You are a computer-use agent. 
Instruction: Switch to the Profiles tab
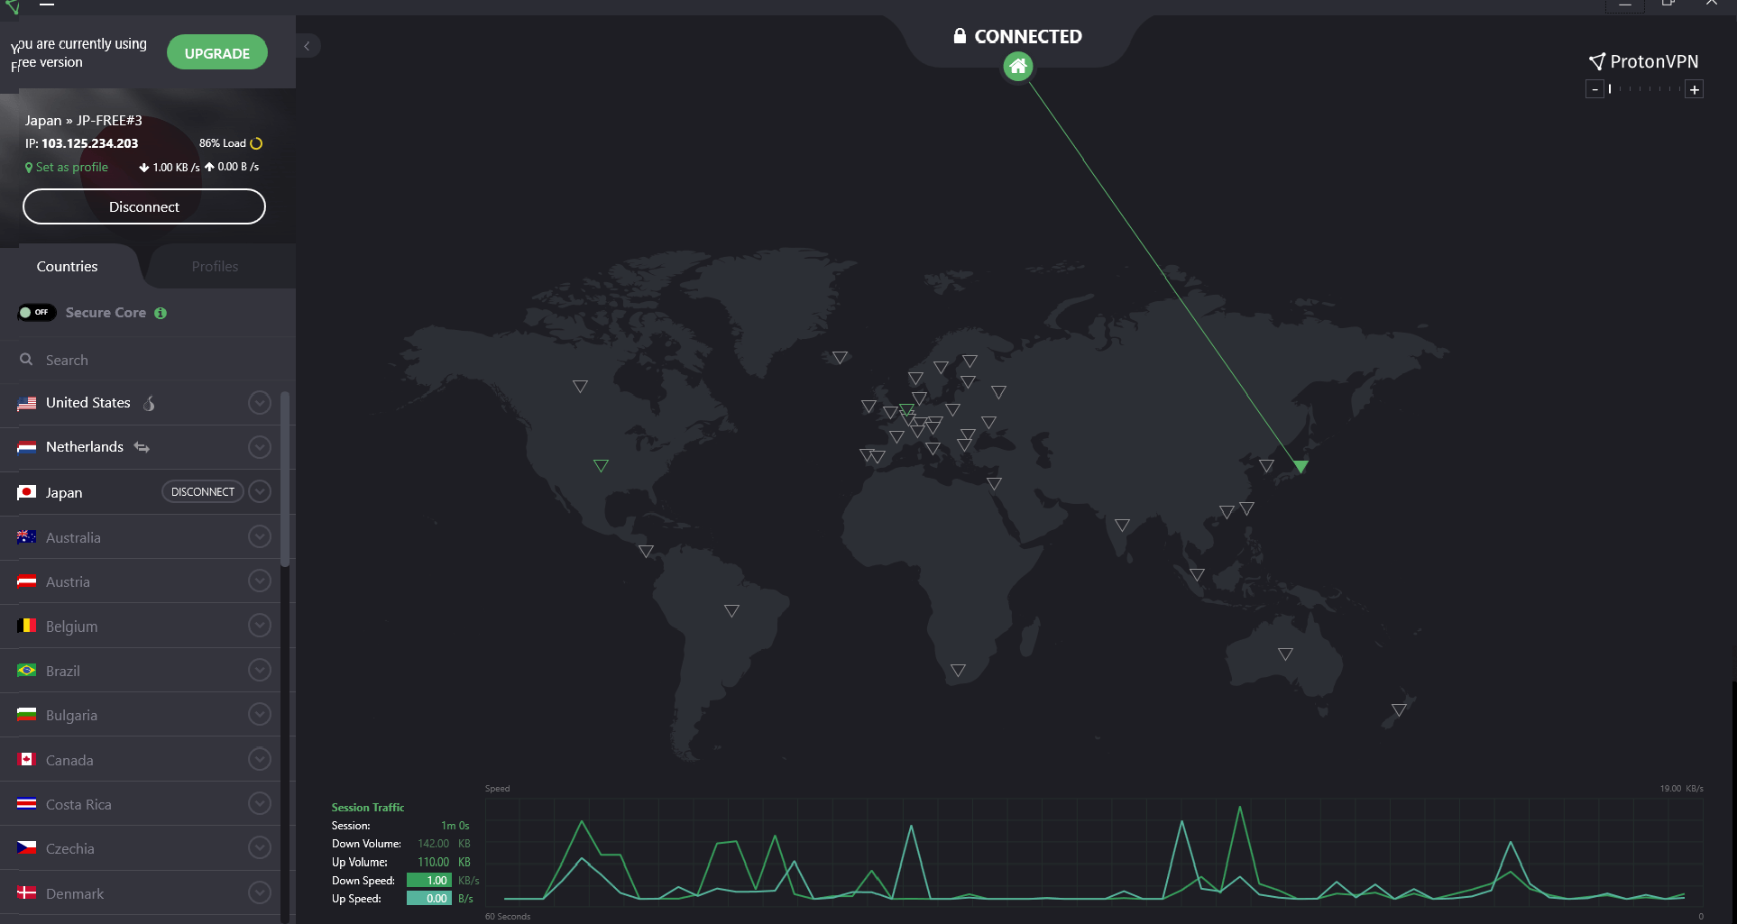pos(215,267)
